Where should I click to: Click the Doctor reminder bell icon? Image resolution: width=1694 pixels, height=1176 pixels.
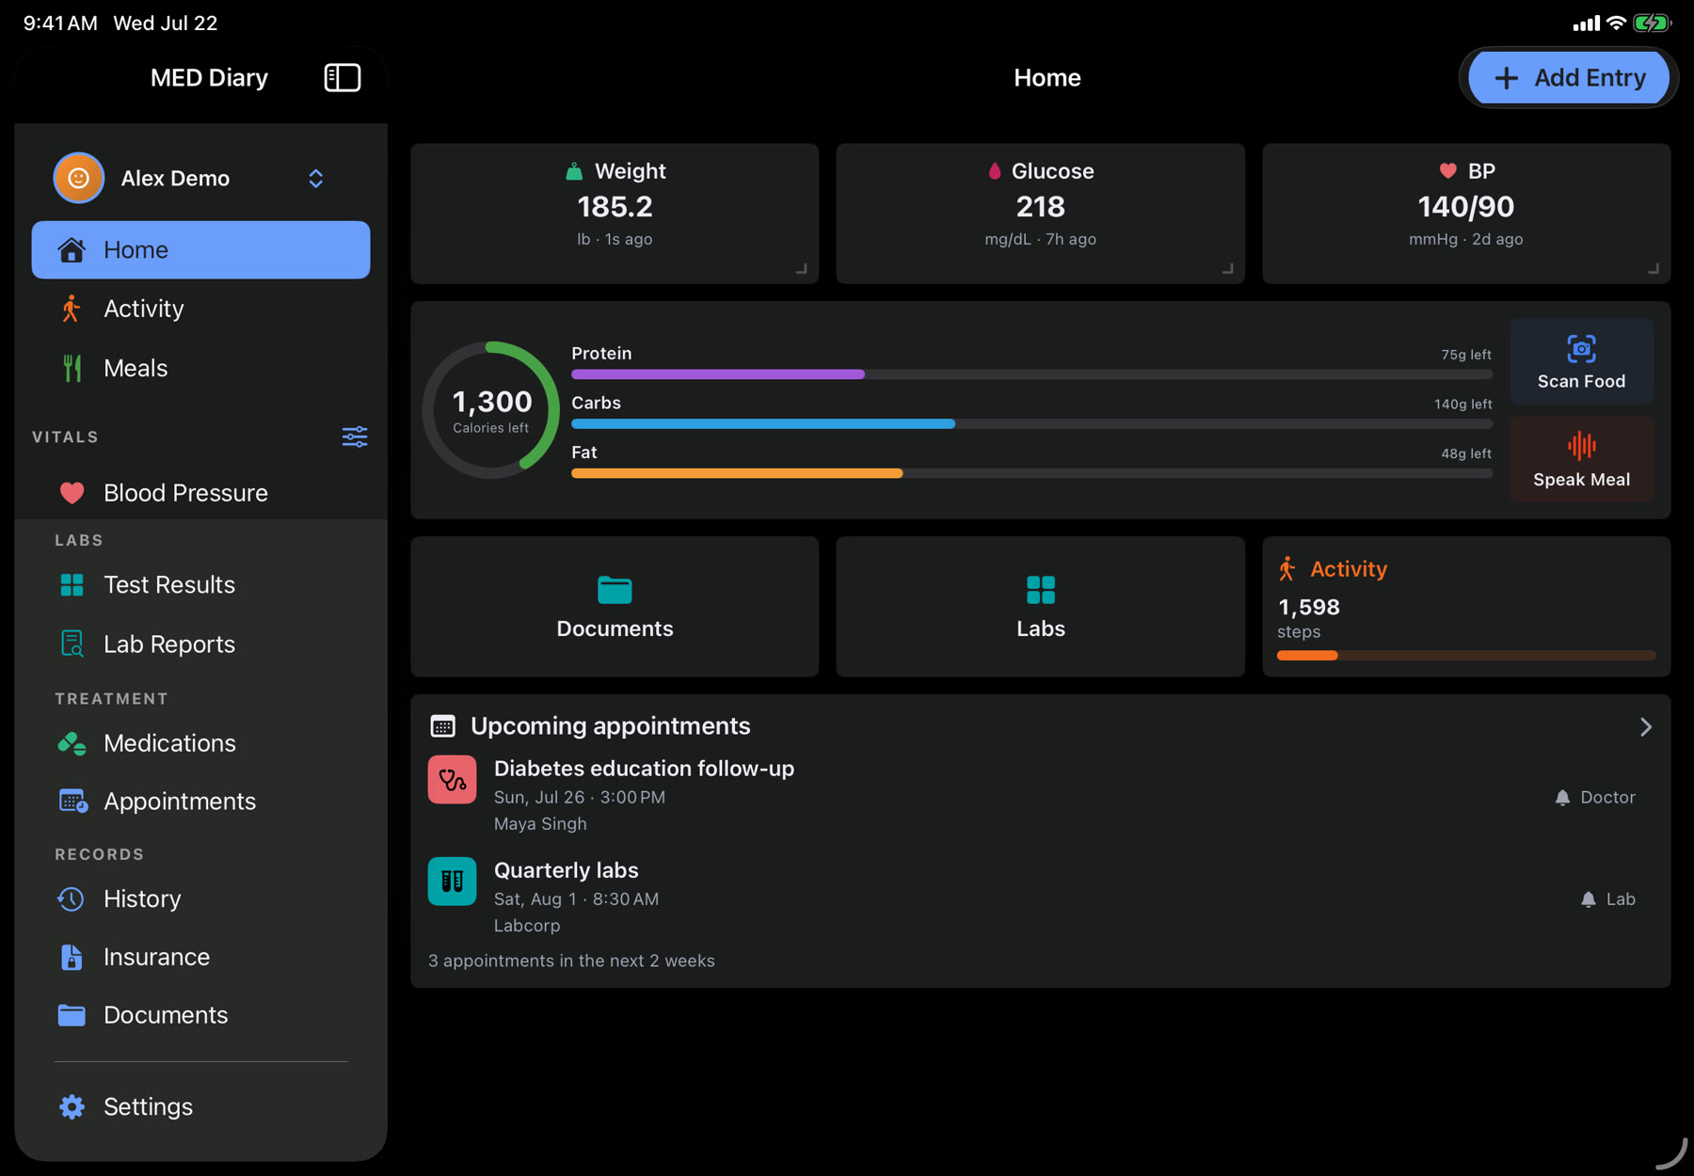click(1562, 798)
